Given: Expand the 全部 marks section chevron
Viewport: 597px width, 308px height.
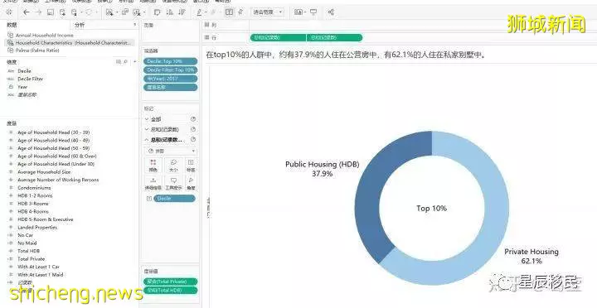Looking at the screenshot, I should (147, 119).
